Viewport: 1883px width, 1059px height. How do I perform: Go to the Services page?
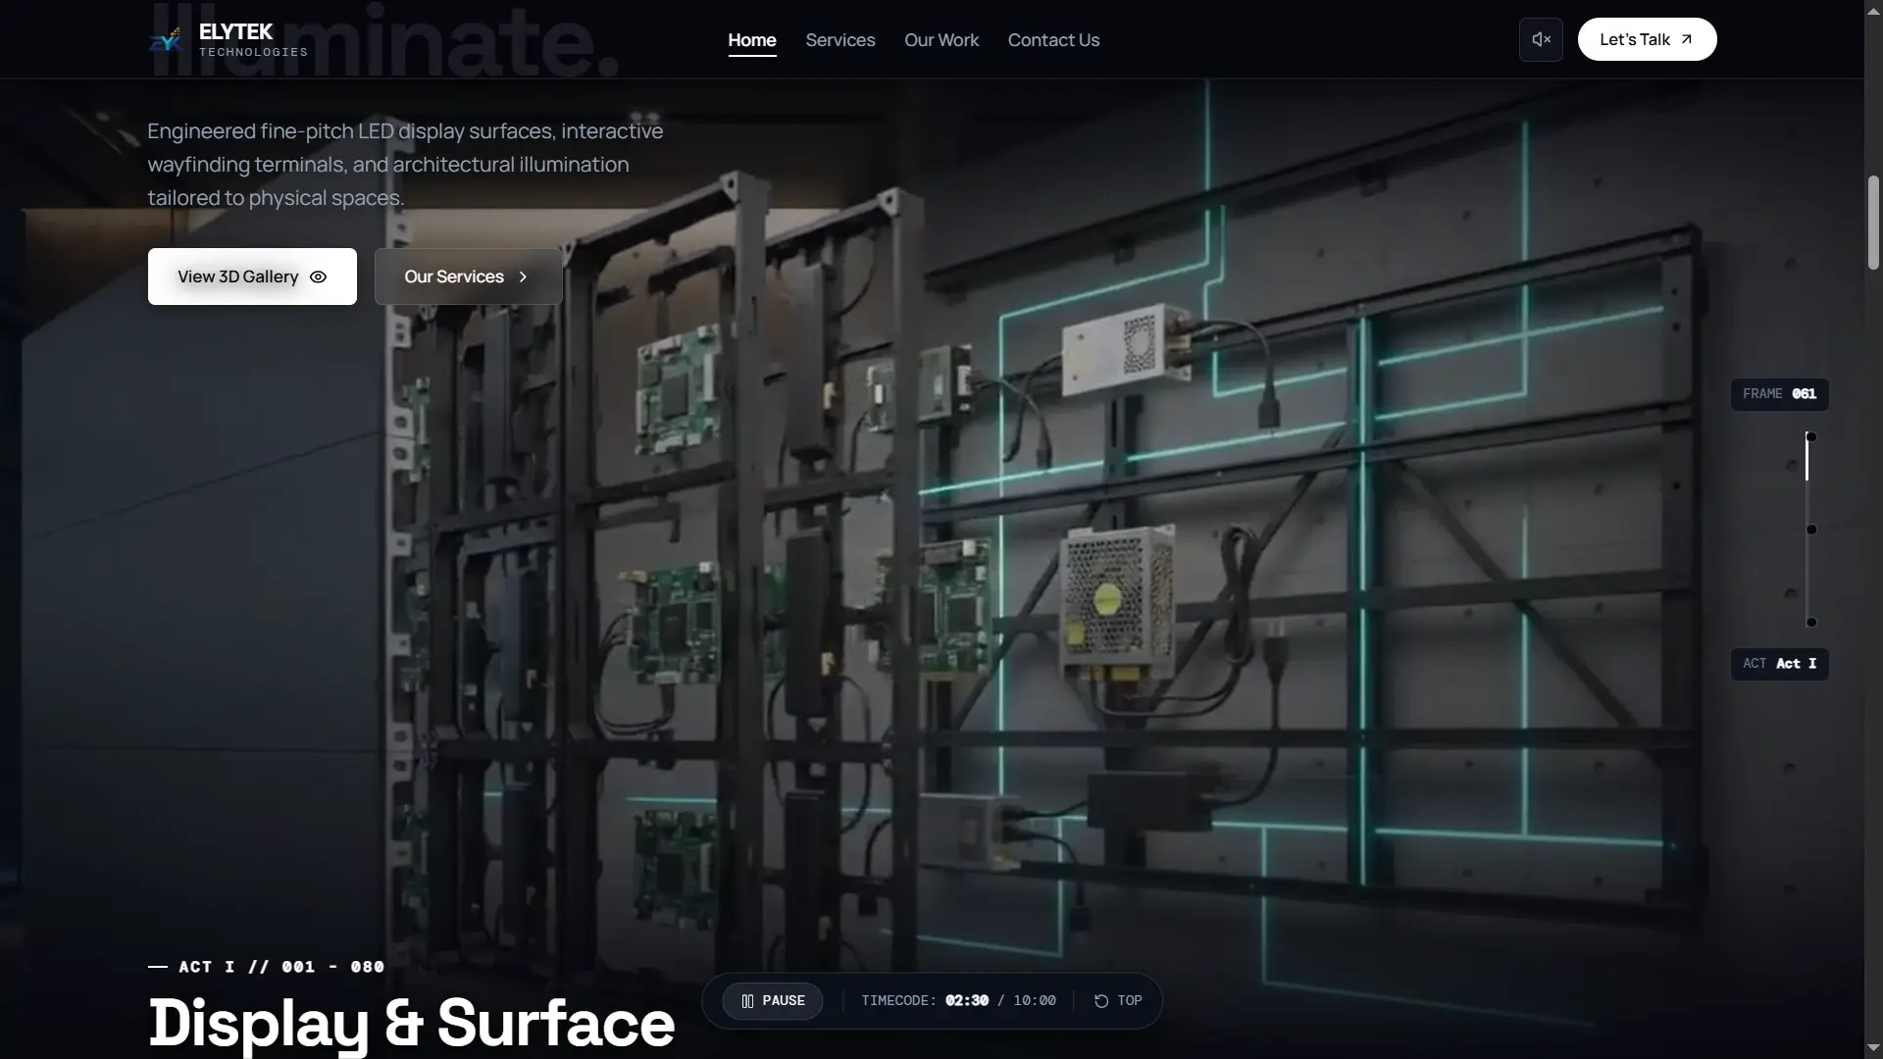[840, 40]
